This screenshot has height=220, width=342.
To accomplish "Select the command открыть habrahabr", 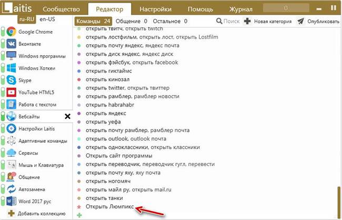I will click(x=110, y=104).
